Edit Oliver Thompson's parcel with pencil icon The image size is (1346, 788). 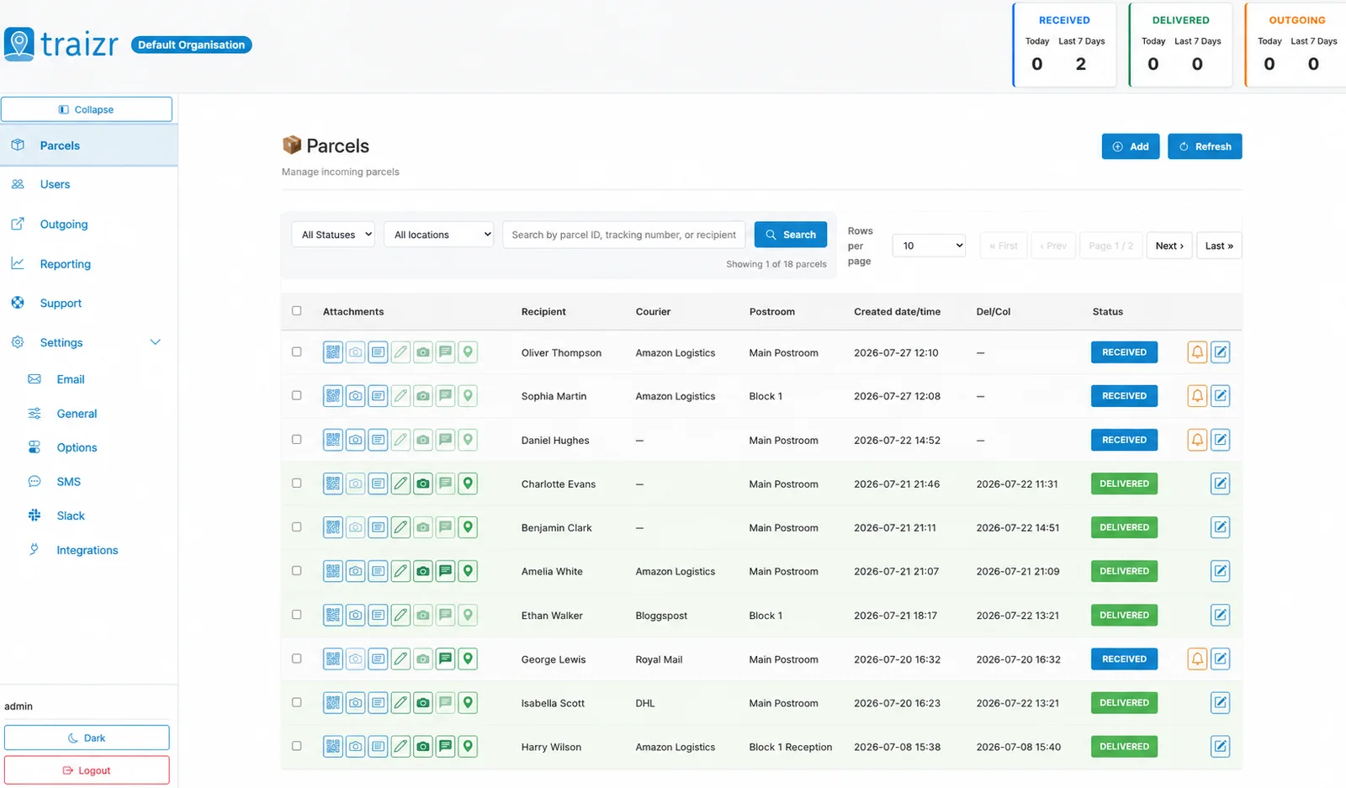tap(1221, 352)
